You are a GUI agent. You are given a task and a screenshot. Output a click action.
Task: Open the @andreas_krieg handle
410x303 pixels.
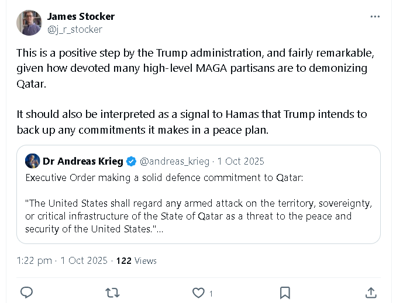tap(175, 161)
